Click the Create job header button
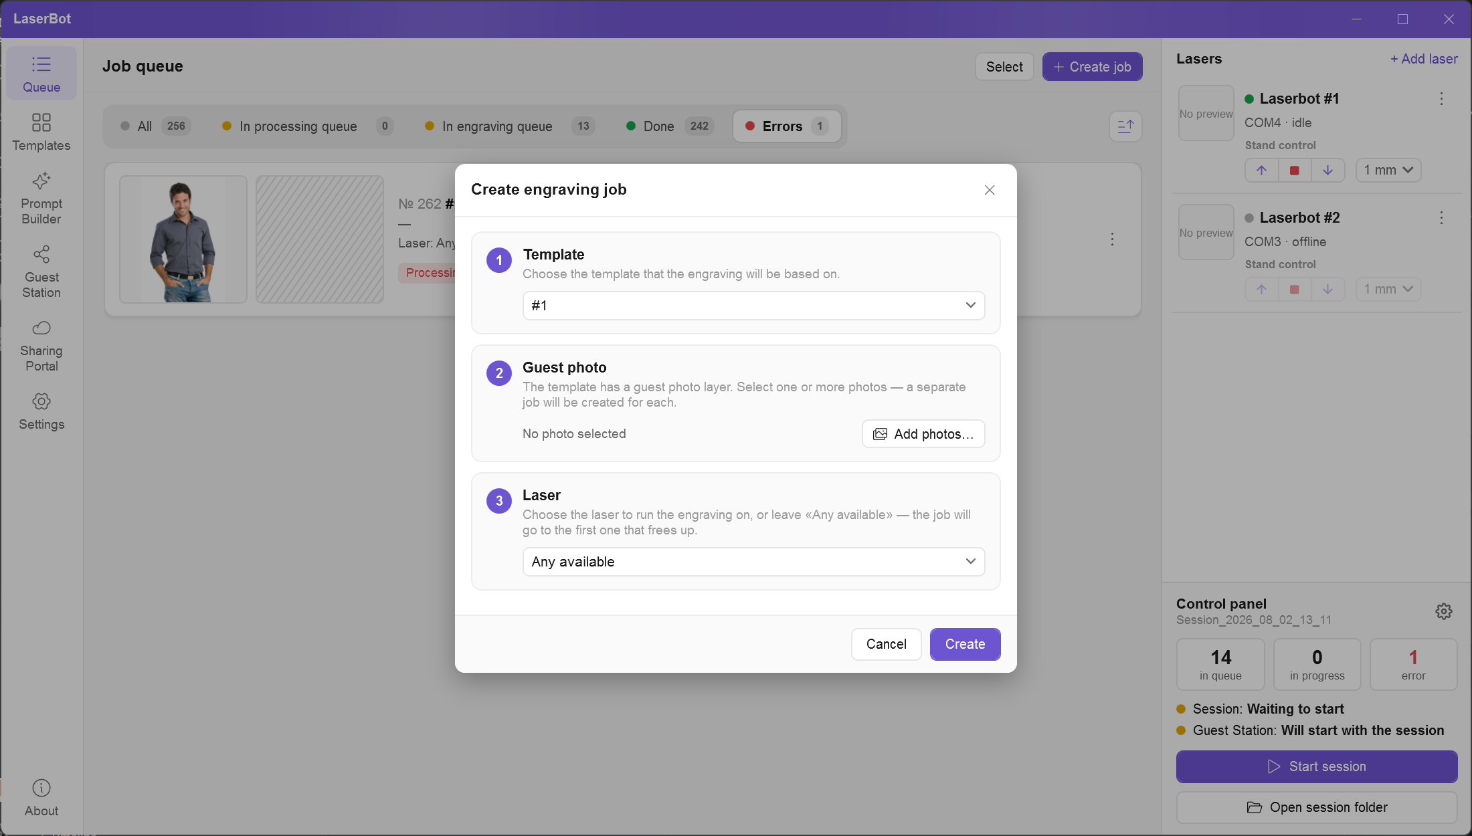The width and height of the screenshot is (1472, 836). click(x=1092, y=67)
